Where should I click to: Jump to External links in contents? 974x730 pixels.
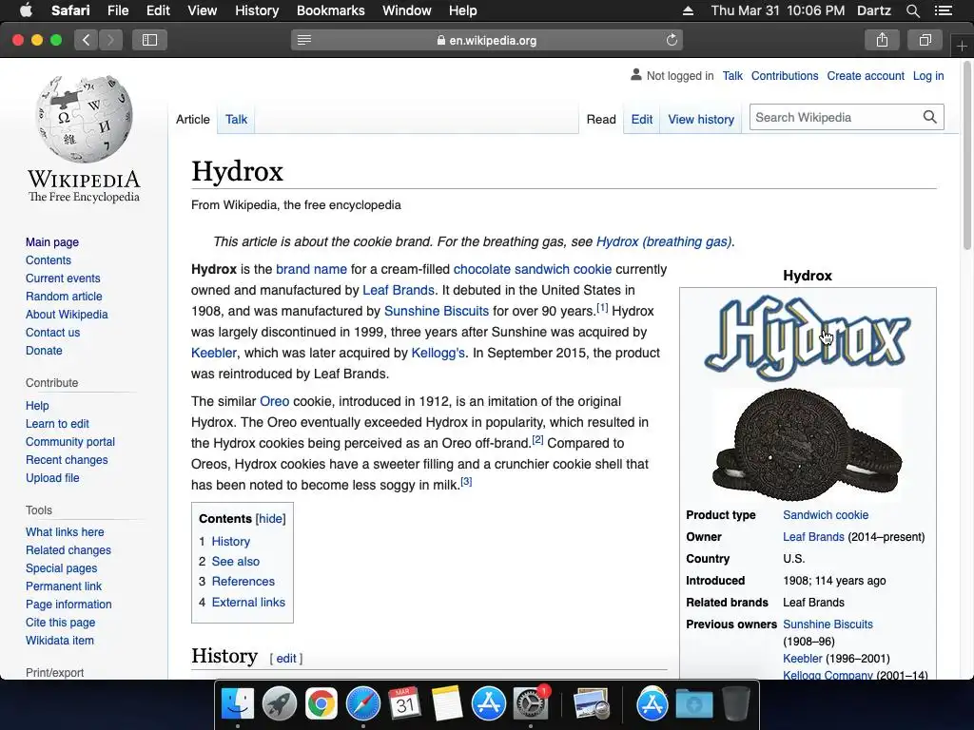(248, 602)
